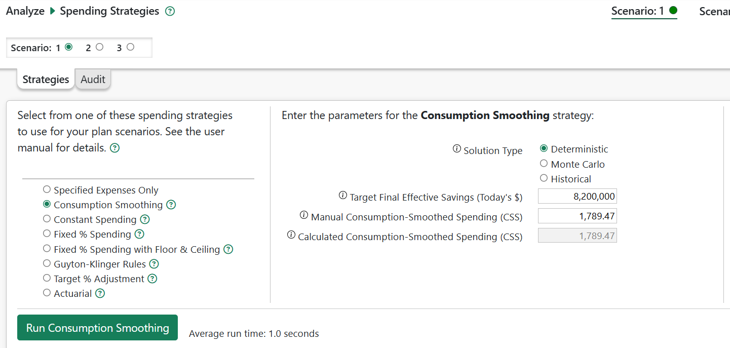730x348 pixels.
Task: Click help icon beside Target % Adjustment
Action: tap(152, 279)
